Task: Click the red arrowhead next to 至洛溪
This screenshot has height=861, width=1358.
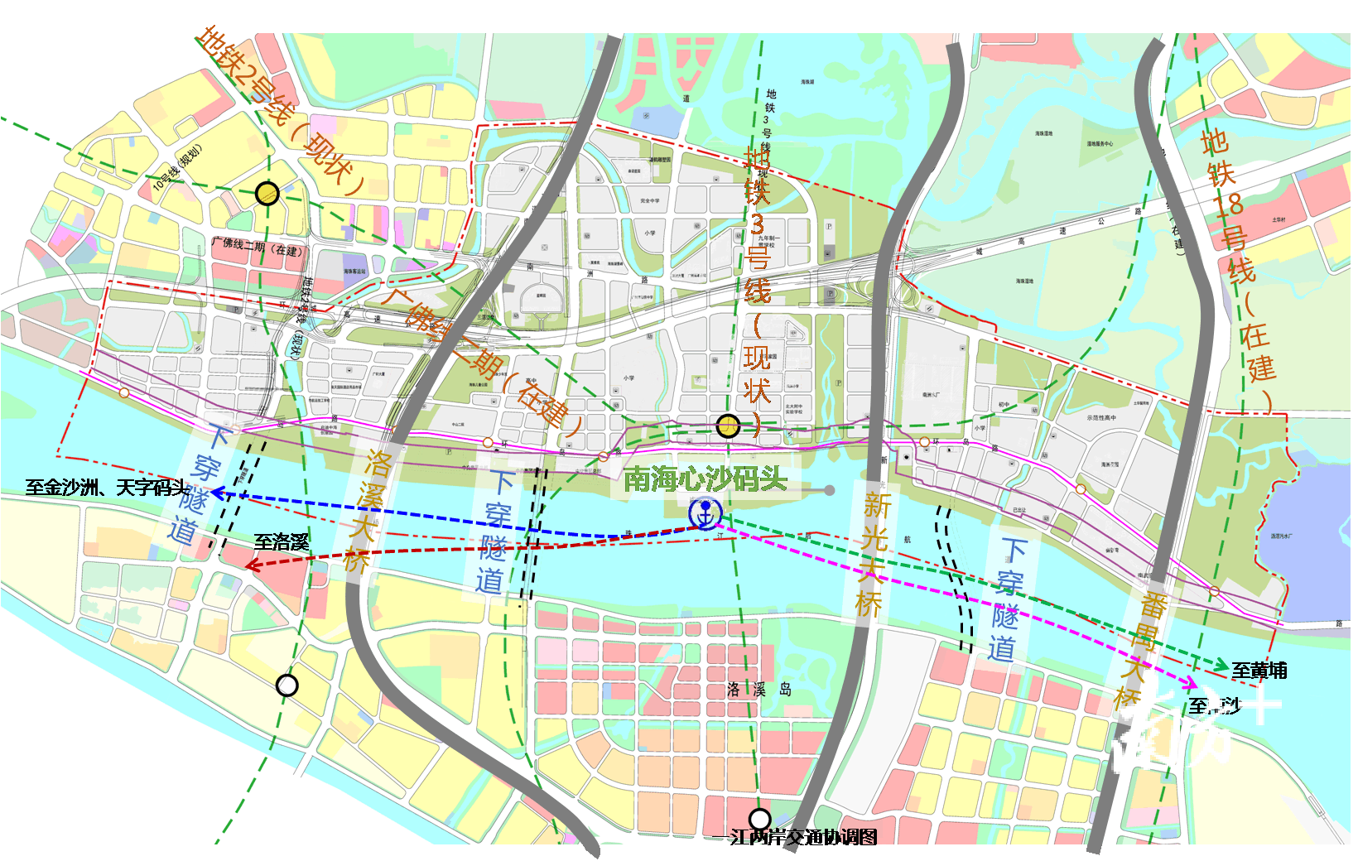Action: [x=254, y=565]
